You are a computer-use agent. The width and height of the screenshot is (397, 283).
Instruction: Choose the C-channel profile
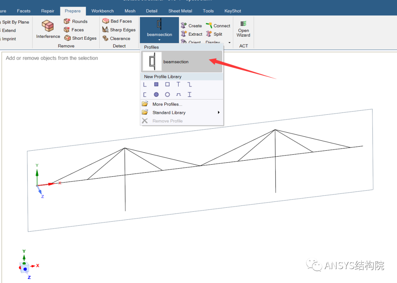(x=145, y=94)
